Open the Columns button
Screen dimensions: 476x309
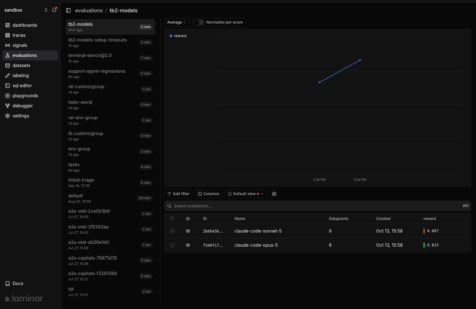[208, 194]
